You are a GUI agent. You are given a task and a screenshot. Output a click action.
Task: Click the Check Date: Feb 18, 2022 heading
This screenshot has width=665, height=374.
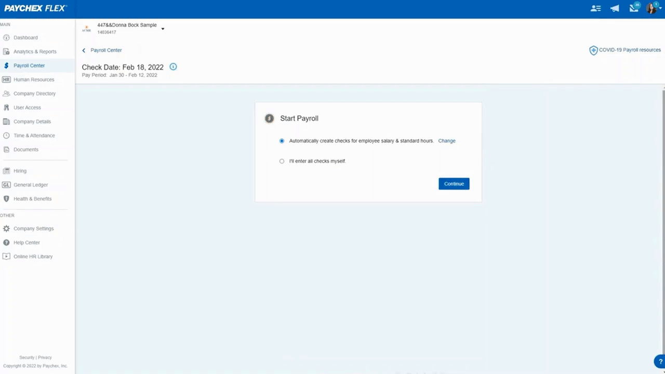click(x=123, y=67)
